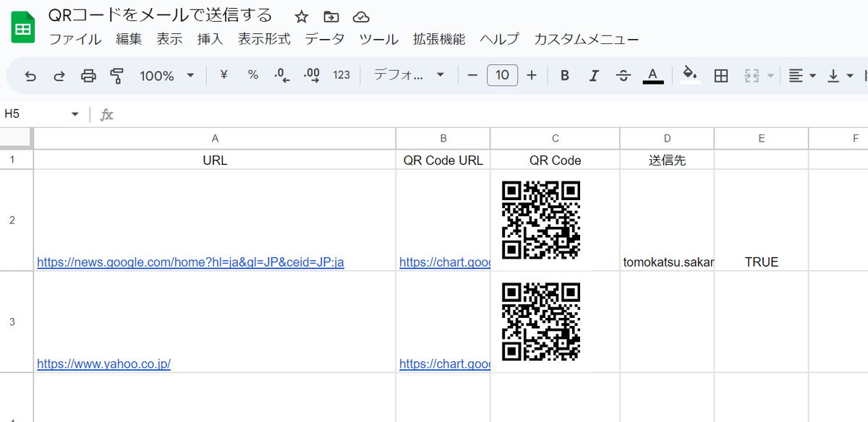Format as currency yen

(x=224, y=74)
